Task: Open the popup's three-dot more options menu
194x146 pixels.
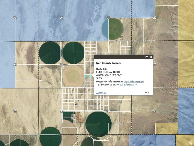Action: click(147, 92)
